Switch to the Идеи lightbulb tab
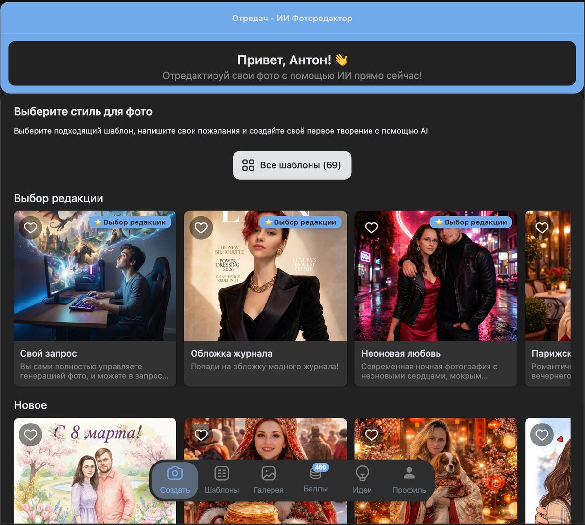The image size is (585, 525). click(x=362, y=481)
